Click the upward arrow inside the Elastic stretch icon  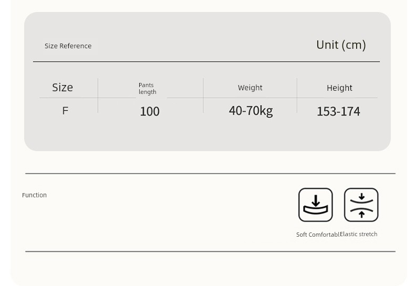(x=361, y=214)
